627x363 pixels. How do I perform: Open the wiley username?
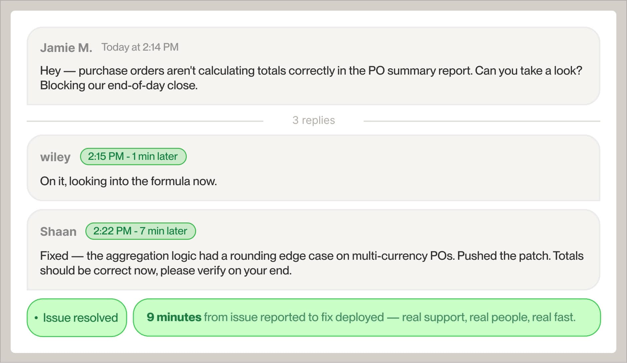tap(55, 157)
